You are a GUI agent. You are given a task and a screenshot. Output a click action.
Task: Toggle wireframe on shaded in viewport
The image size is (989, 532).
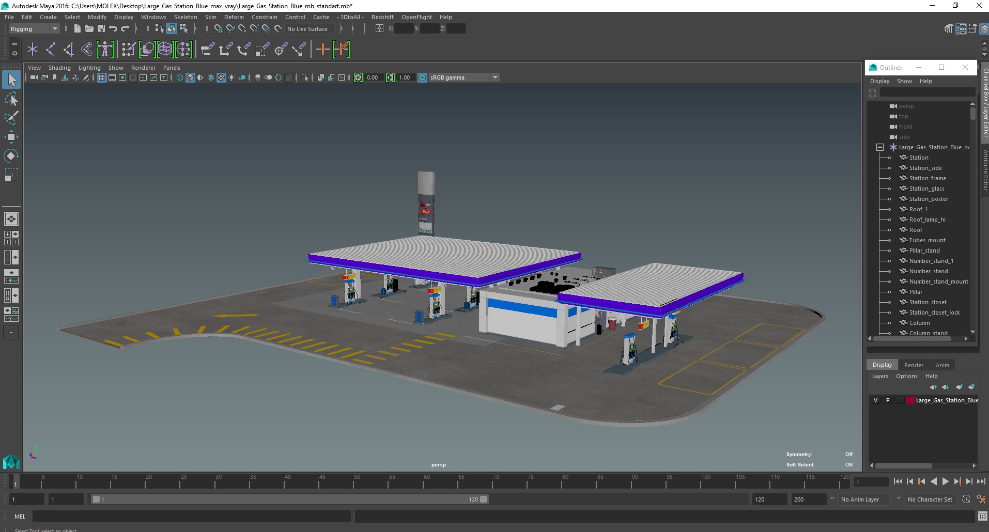211,77
